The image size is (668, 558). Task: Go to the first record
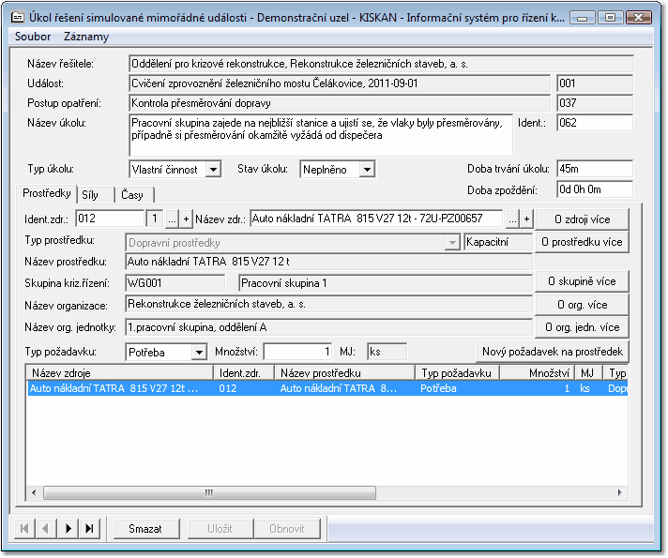23,529
